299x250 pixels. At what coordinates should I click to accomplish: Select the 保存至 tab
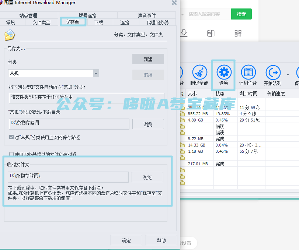tap(73, 22)
